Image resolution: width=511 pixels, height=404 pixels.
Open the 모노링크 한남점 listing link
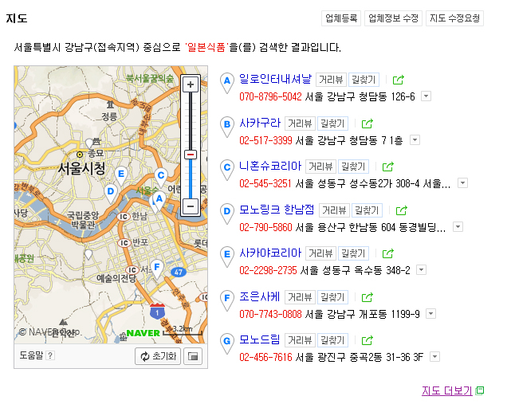(277, 210)
